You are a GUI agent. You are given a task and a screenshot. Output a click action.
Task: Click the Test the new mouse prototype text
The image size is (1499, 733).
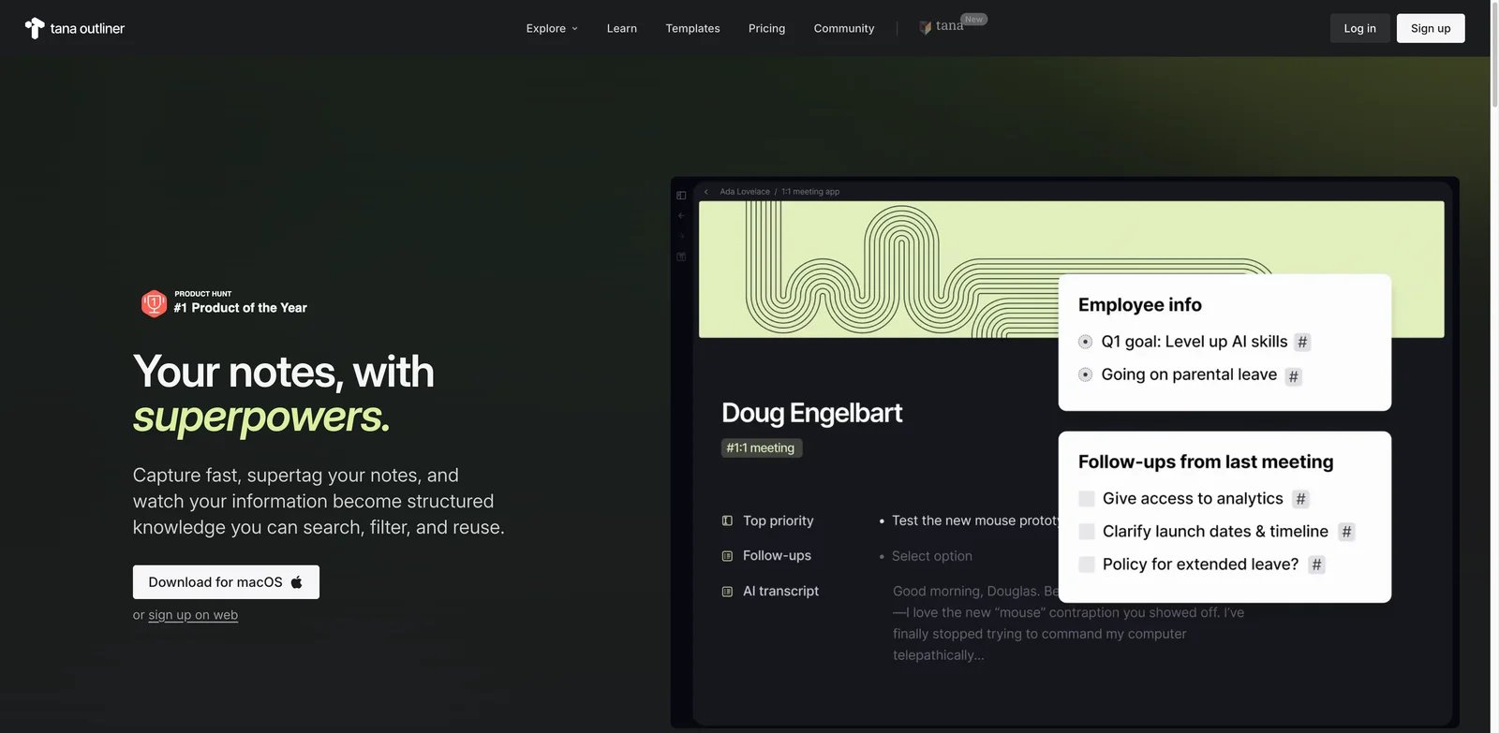tap(975, 520)
